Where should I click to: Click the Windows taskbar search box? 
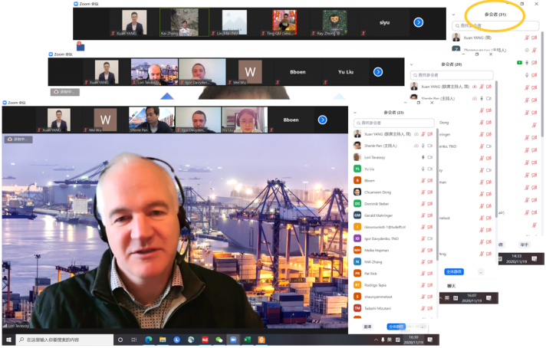pos(64,340)
